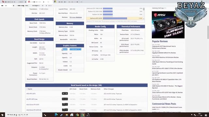This screenshot has width=209, height=117.
Task: Open XFX Radeon RX 6800 XT Speedster review
Action: coord(167,80)
